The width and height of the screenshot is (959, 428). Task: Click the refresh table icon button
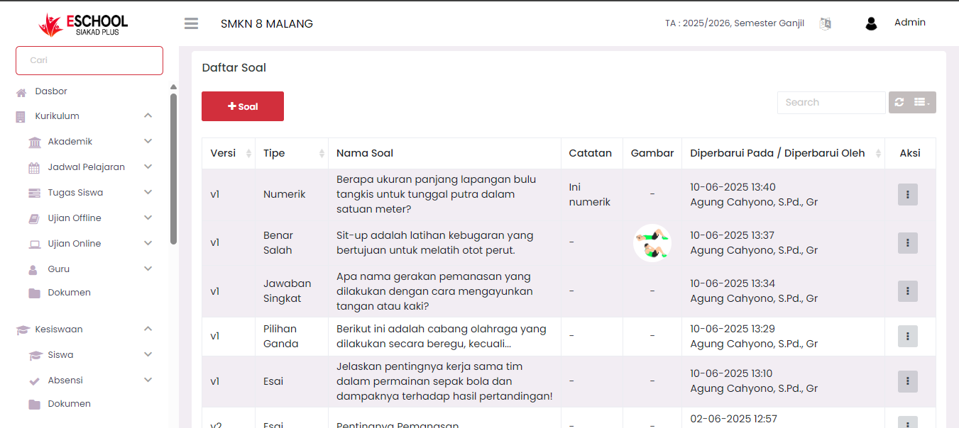pyautogui.click(x=899, y=102)
